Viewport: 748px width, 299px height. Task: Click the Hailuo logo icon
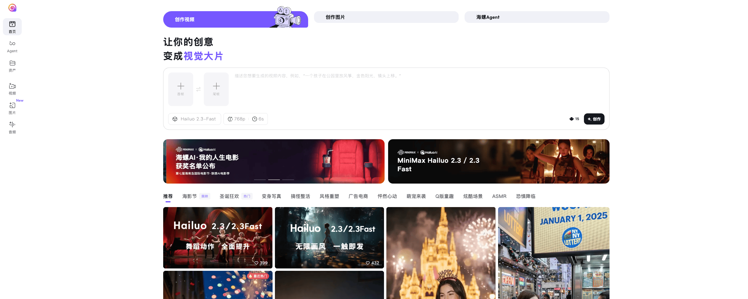click(12, 8)
